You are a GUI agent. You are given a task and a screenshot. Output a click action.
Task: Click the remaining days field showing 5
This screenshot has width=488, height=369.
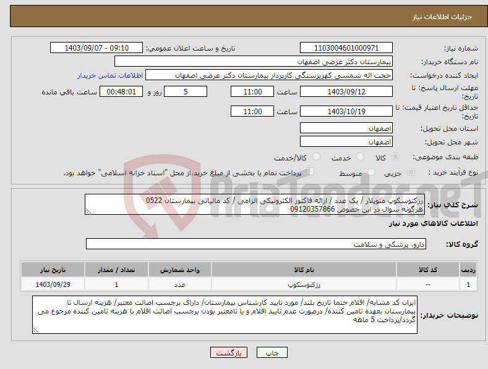coord(186,91)
